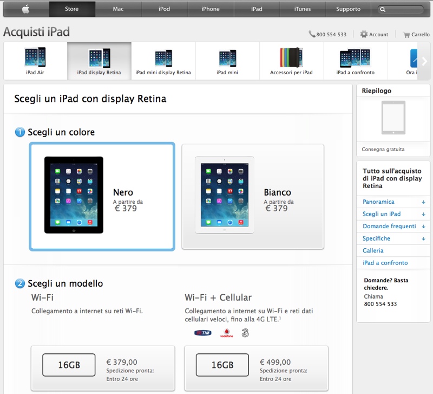The height and width of the screenshot is (394, 433).
Task: Open the Account link
Action: coord(378,35)
